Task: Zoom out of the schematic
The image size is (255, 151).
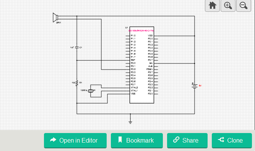Action: coord(244,6)
